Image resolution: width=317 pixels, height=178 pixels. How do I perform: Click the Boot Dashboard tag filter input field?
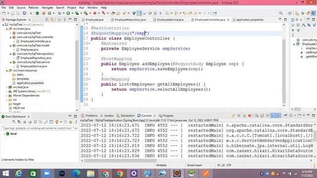click(40, 128)
